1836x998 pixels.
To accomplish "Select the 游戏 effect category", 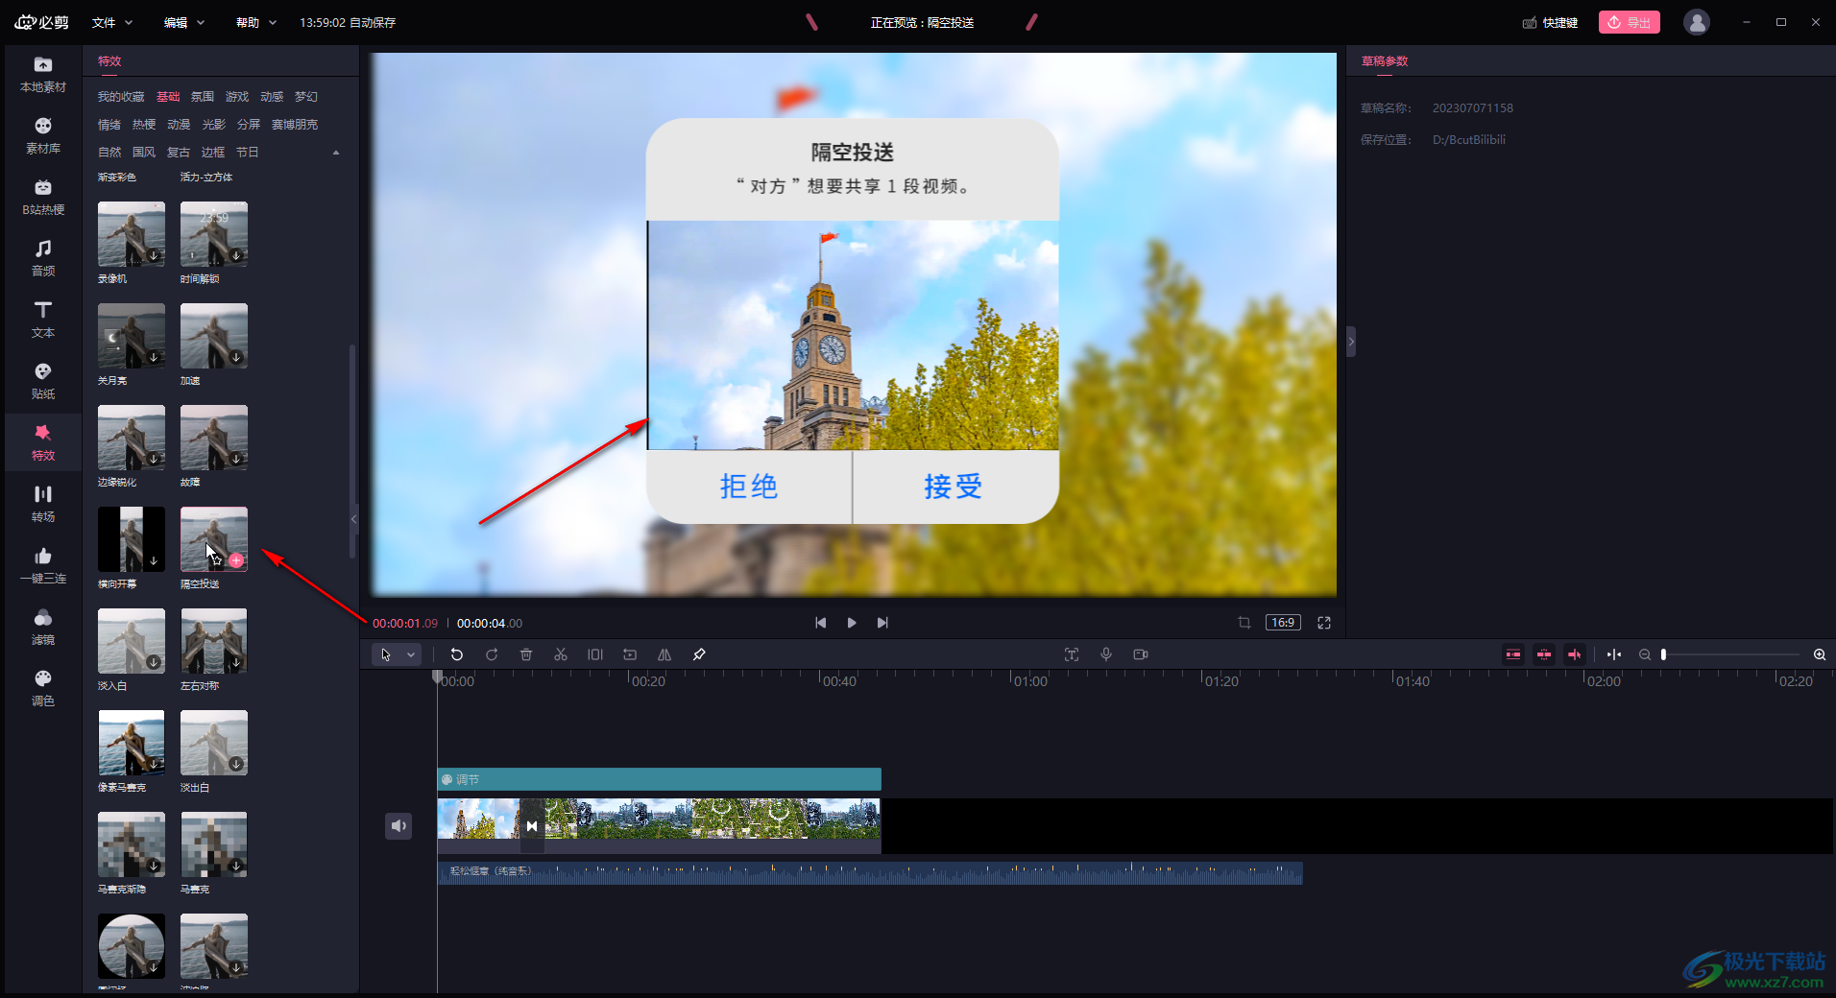I will [x=237, y=97].
